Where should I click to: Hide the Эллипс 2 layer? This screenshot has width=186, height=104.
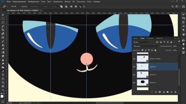click(x=134, y=75)
